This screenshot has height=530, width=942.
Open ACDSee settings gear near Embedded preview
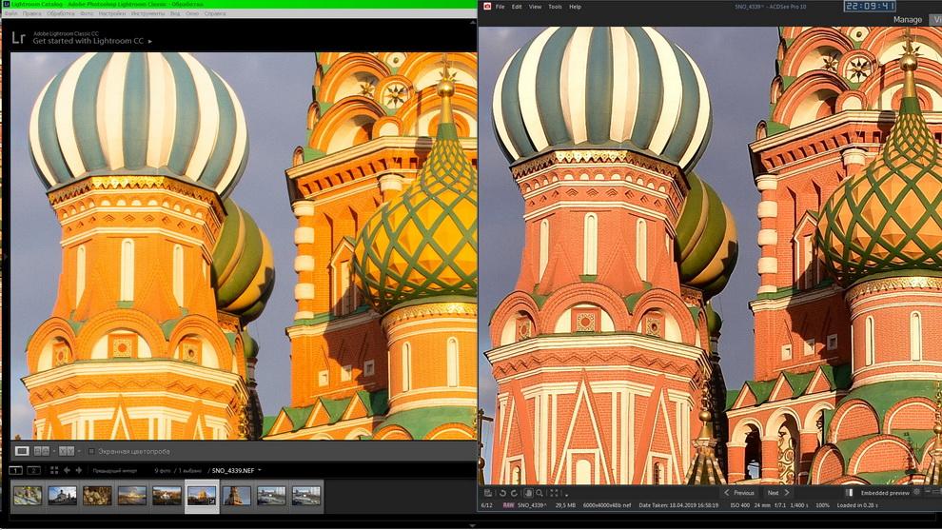click(x=916, y=492)
